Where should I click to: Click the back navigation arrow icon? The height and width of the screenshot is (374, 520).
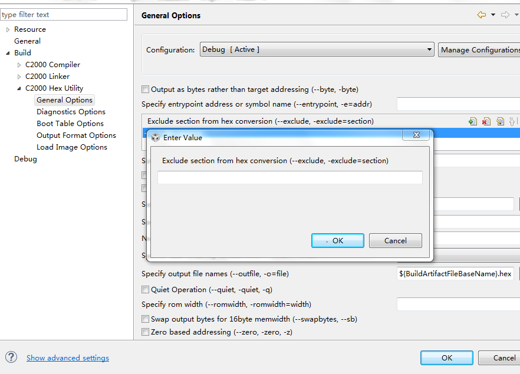pyautogui.click(x=482, y=15)
